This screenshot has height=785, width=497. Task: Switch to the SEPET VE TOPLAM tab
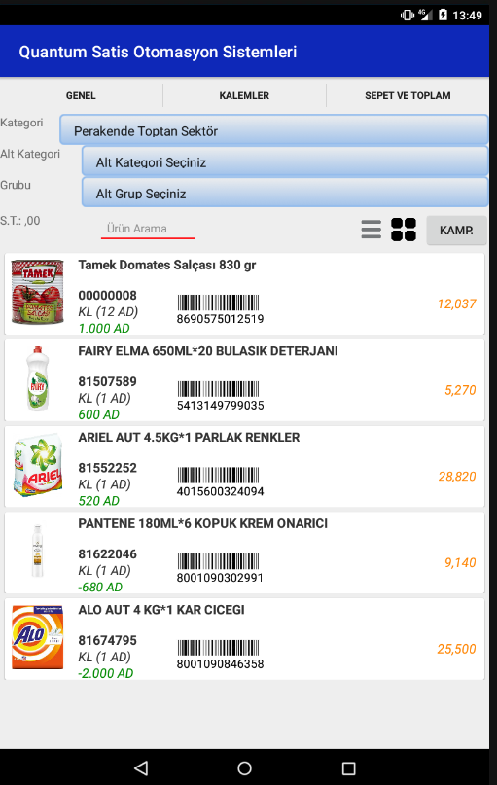pyautogui.click(x=408, y=95)
